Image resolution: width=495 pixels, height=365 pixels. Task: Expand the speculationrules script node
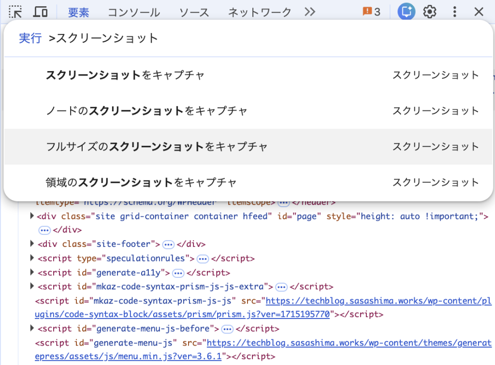[x=32, y=258]
